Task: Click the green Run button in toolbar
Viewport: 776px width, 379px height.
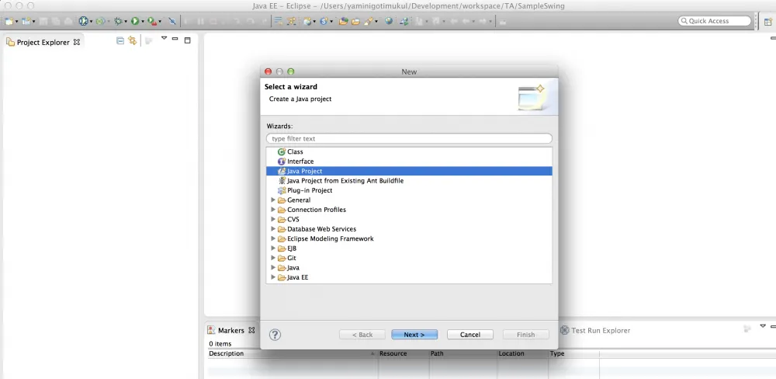Action: pyautogui.click(x=135, y=21)
